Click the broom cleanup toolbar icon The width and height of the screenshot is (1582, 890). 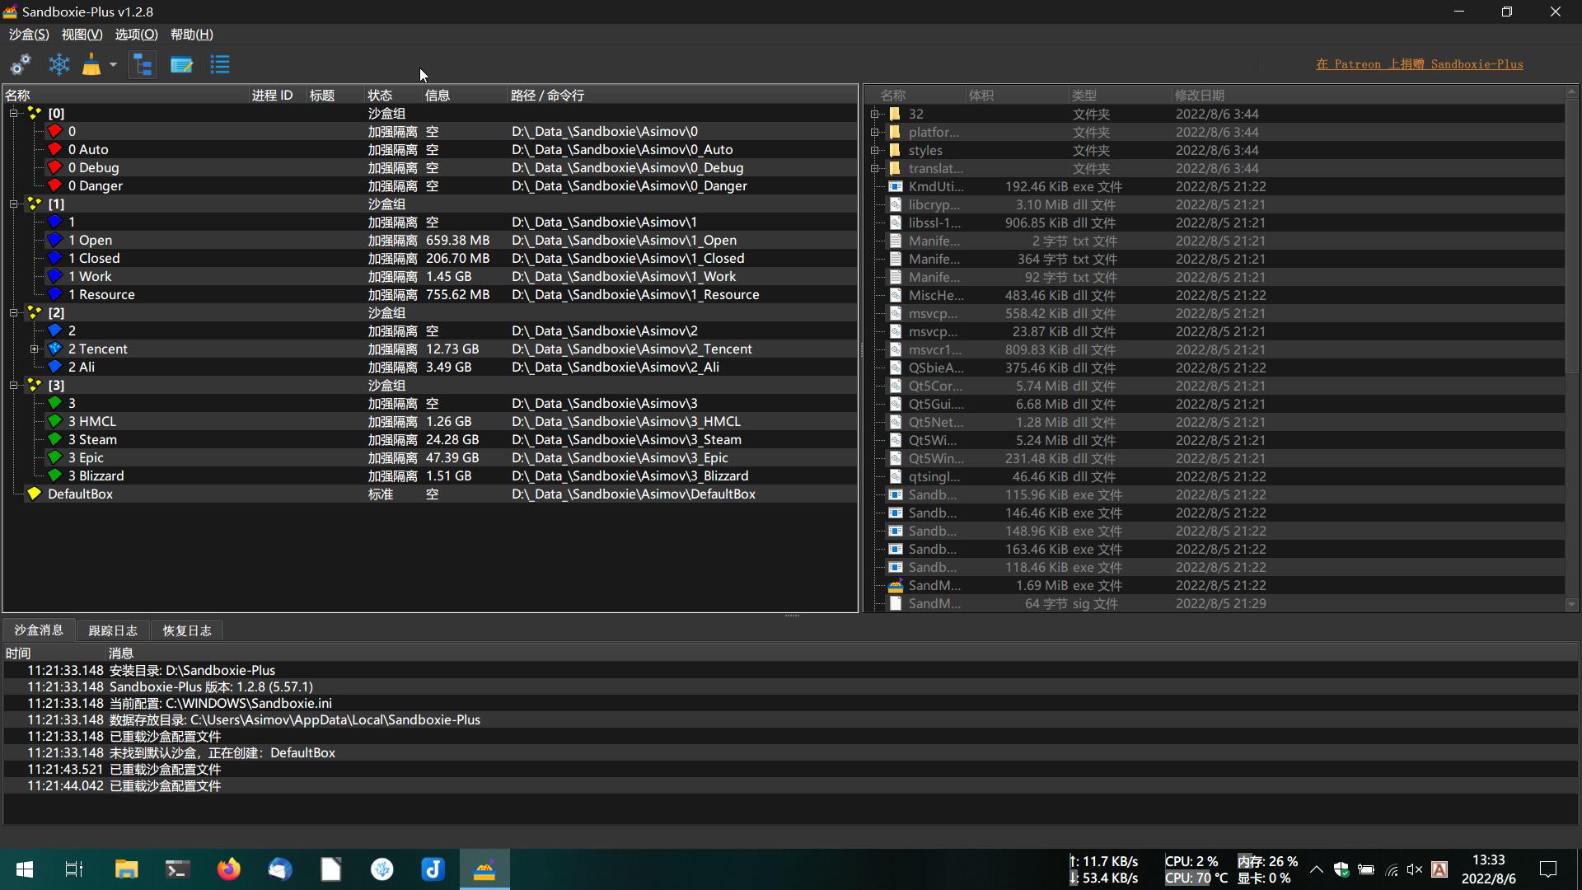[x=91, y=64]
